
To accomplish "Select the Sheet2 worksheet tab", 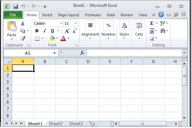I will click(56, 124).
